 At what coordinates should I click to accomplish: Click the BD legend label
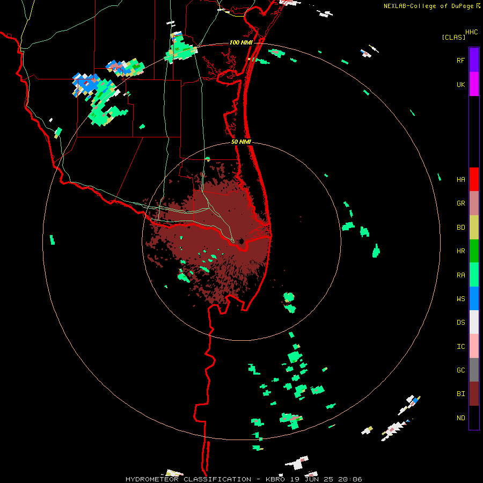tap(460, 228)
